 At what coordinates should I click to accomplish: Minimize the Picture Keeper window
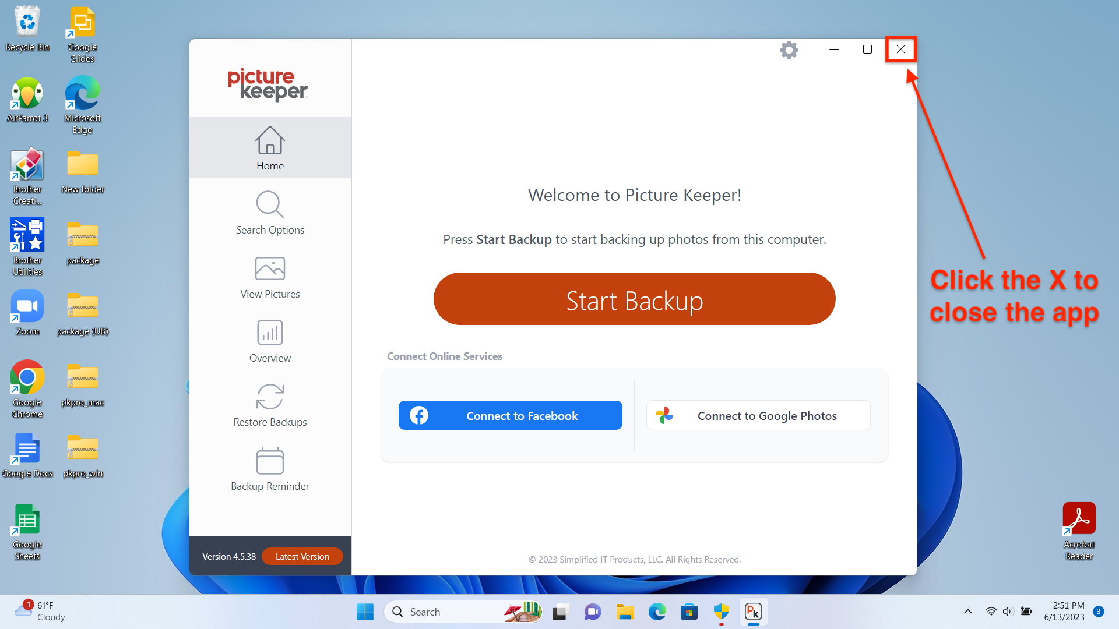pos(834,50)
